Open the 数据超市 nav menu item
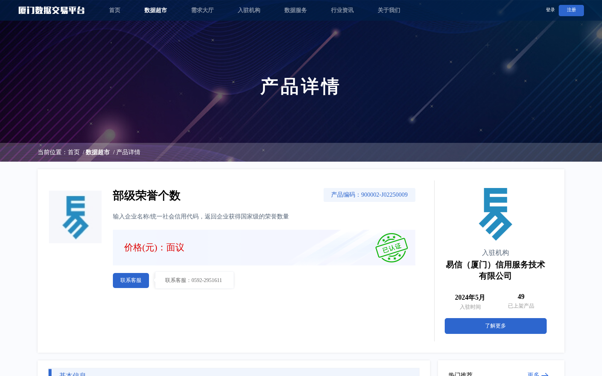Image resolution: width=602 pixels, height=376 pixels. [x=155, y=10]
